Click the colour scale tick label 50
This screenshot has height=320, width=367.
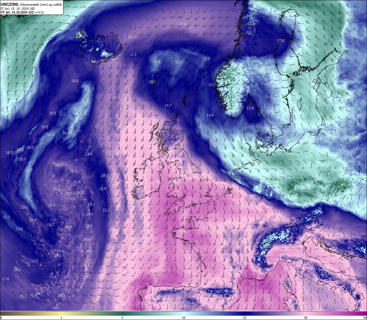[x=365, y=318]
